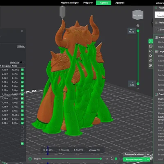Viewport: 164px width, 164px height.
Task: Expand the Découper le plateau arrow
Action: [x=148, y=154]
